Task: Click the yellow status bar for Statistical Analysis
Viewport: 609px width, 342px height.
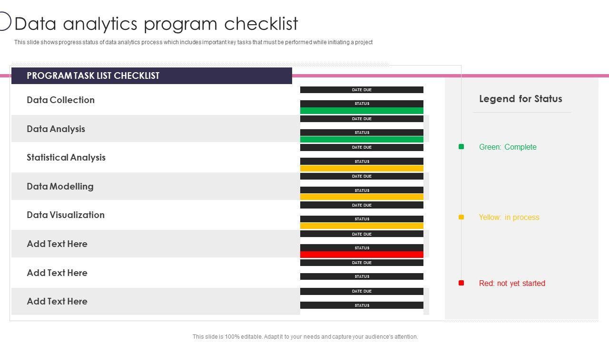Action: click(362, 169)
